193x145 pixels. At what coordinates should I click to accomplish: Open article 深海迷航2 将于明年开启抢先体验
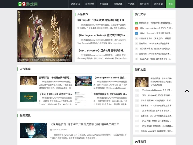pyautogui.click(x=85, y=124)
